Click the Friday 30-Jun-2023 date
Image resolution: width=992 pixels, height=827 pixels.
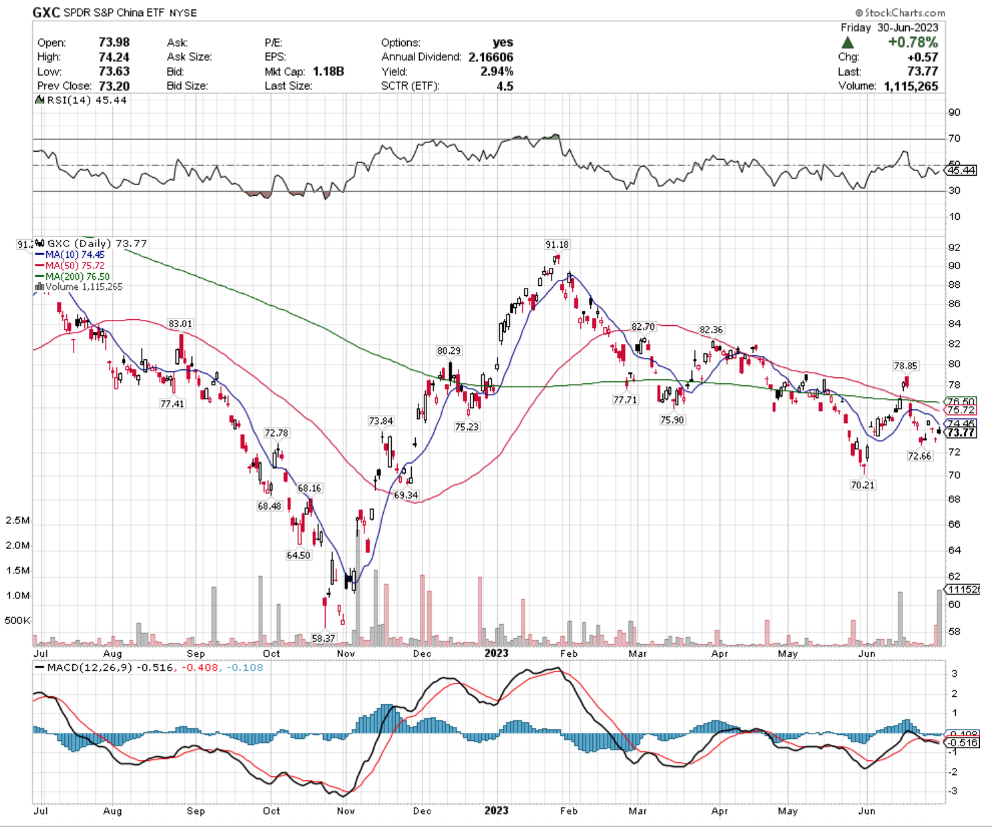pyautogui.click(x=889, y=27)
